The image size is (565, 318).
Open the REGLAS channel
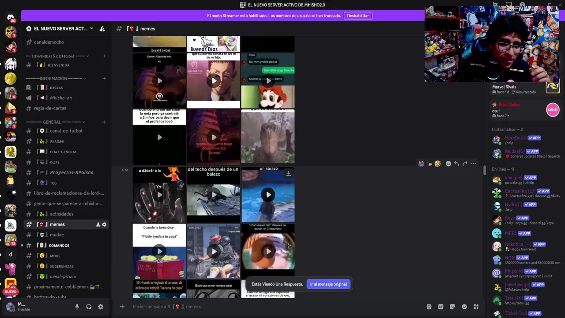click(67, 87)
